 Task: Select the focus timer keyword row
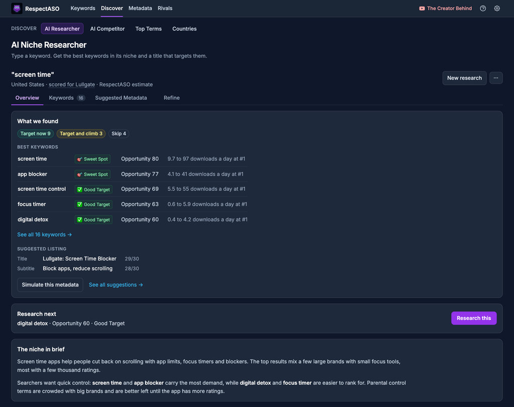pyautogui.click(x=133, y=204)
